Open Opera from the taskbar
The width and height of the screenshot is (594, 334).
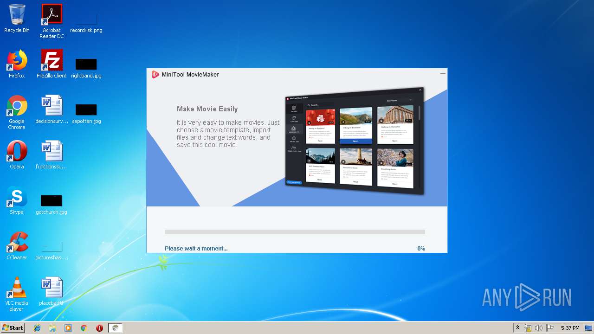99,328
